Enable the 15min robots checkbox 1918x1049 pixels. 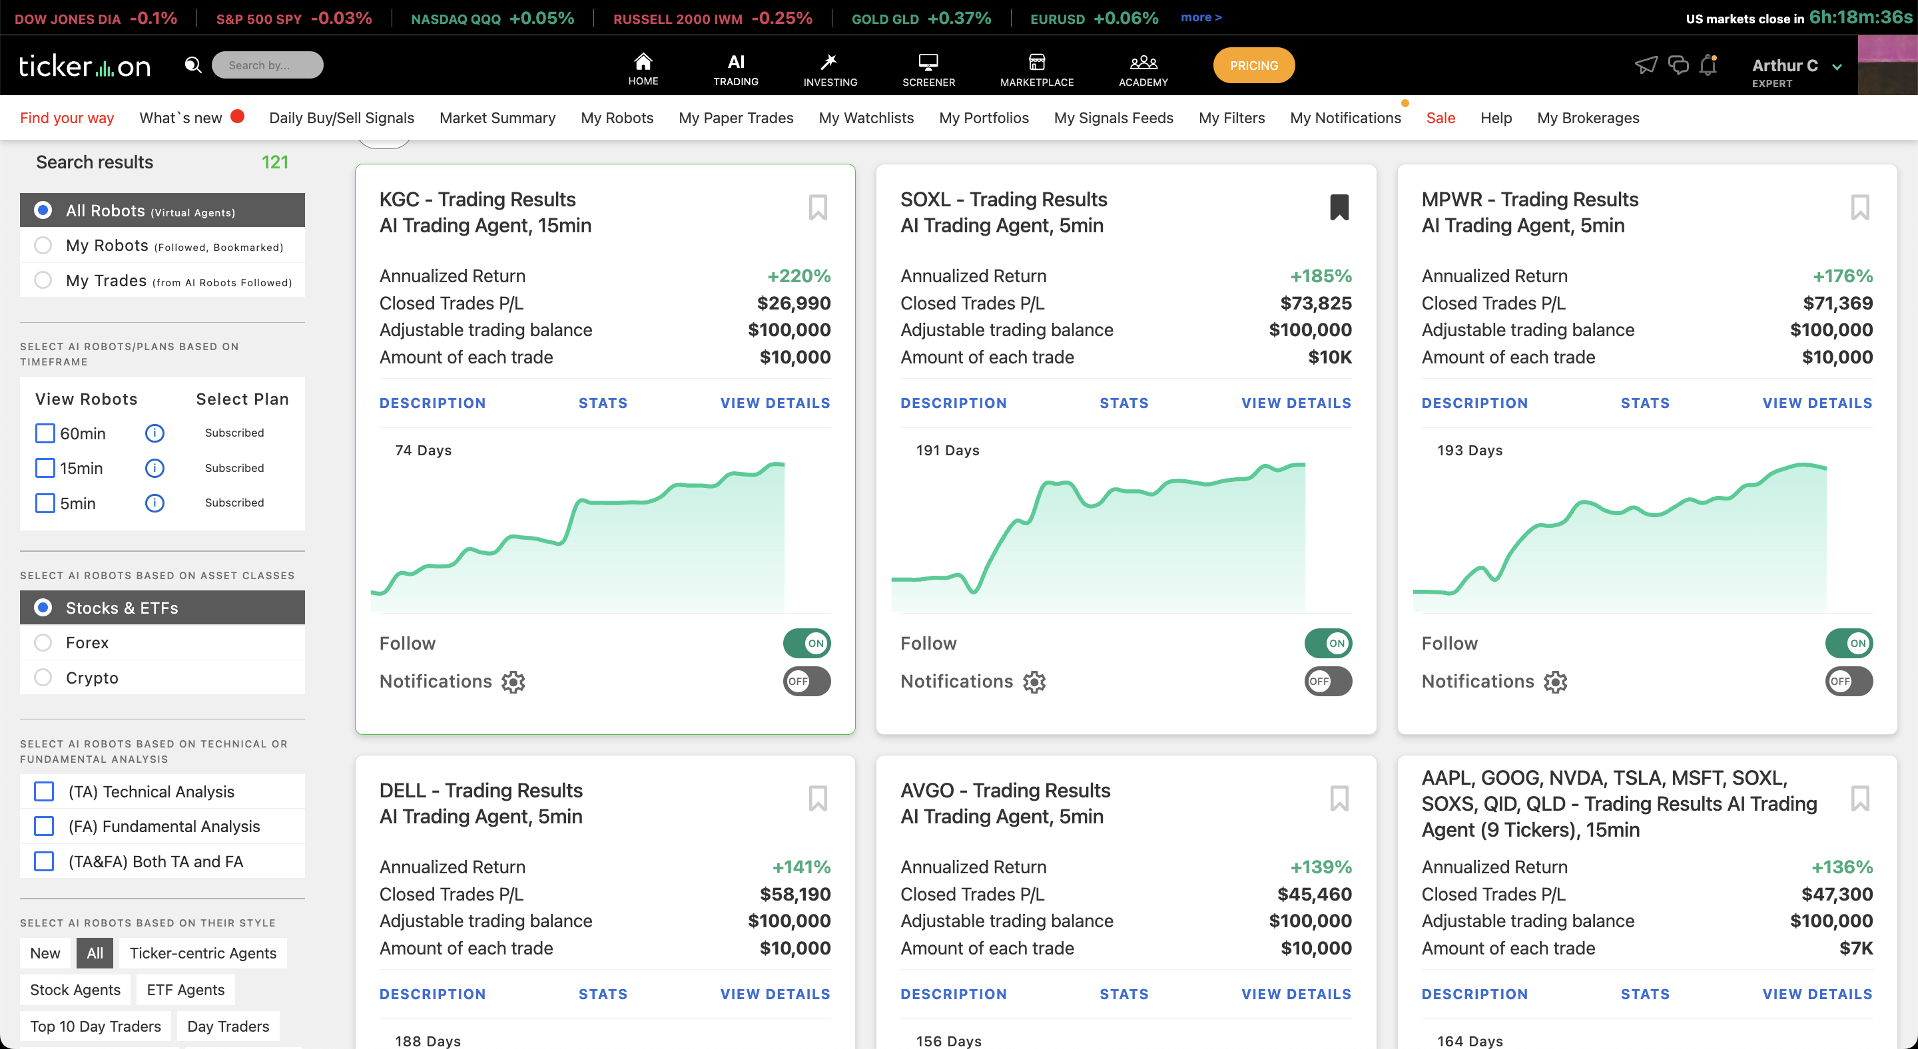[x=45, y=468]
